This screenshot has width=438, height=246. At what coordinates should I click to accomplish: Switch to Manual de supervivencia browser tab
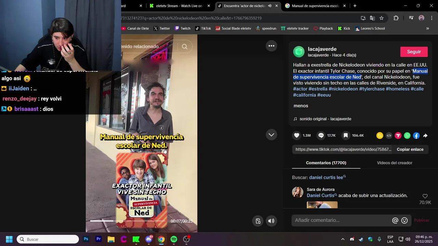pyautogui.click(x=315, y=6)
